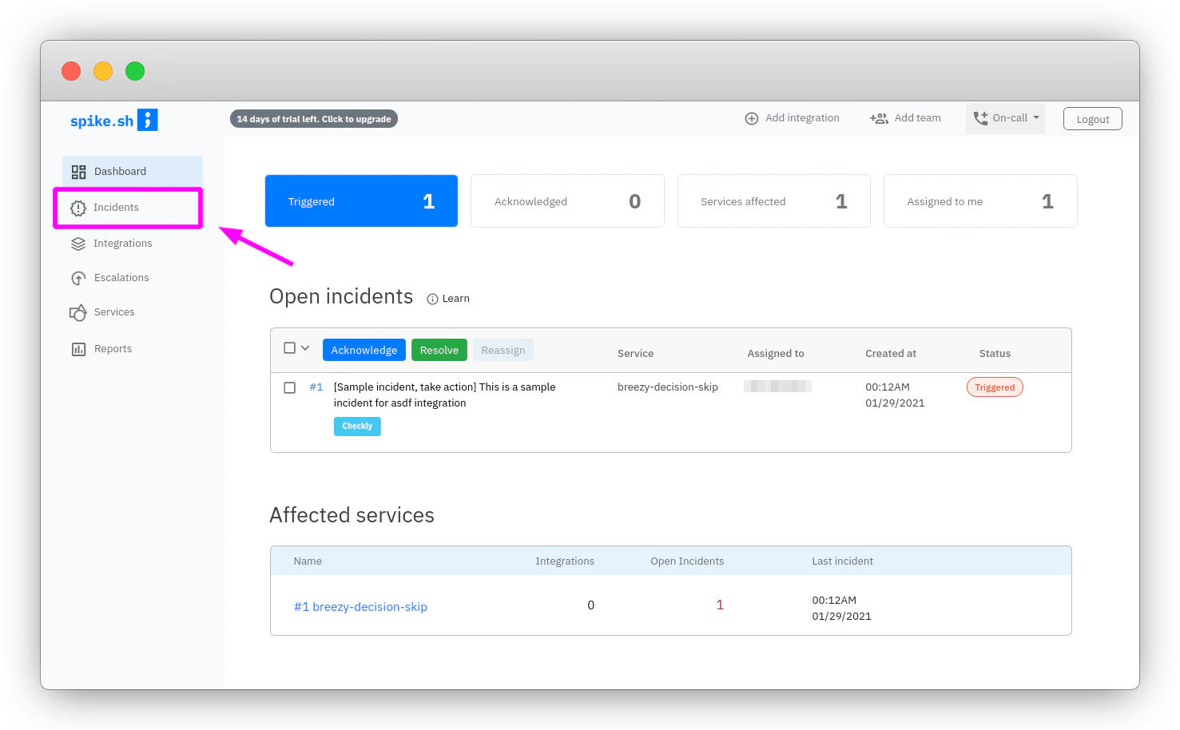Click the Incidents alert icon
The height and width of the screenshot is (730, 1180).
point(78,208)
